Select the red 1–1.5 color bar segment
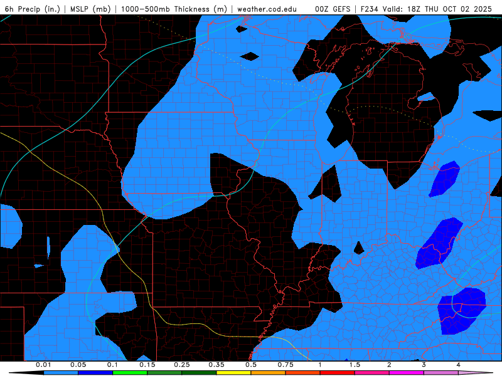This screenshot has height=376, width=502. [x=338, y=373]
